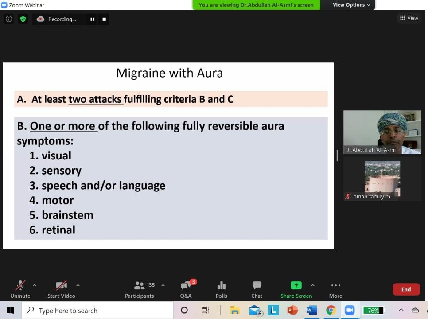The image size is (428, 319).
Task: Open Word from taskbar
Action: 311,310
